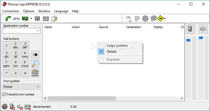This screenshot has height=111, width=210.
Task: Click the hash dial button
Action: (25, 73)
